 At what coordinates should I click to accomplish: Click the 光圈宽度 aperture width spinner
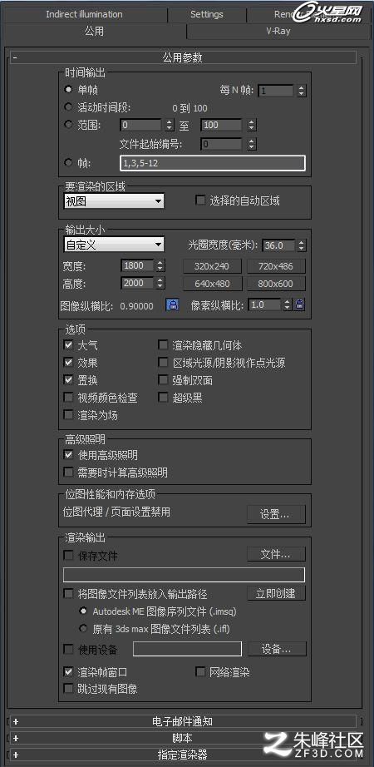click(302, 245)
